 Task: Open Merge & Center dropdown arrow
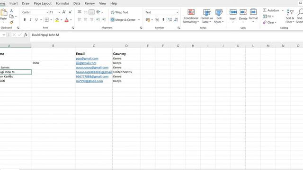(x=139, y=20)
